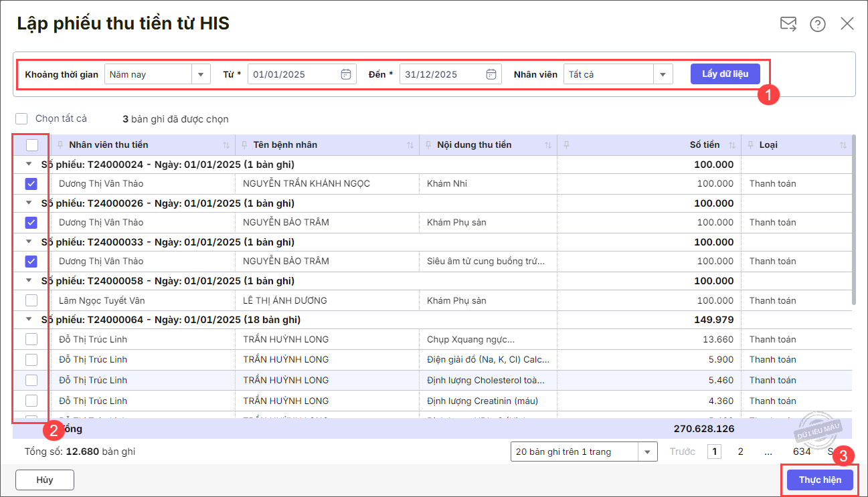The width and height of the screenshot is (868, 497).
Task: Collapse group Số phiếu T24000026
Action: coord(29,203)
